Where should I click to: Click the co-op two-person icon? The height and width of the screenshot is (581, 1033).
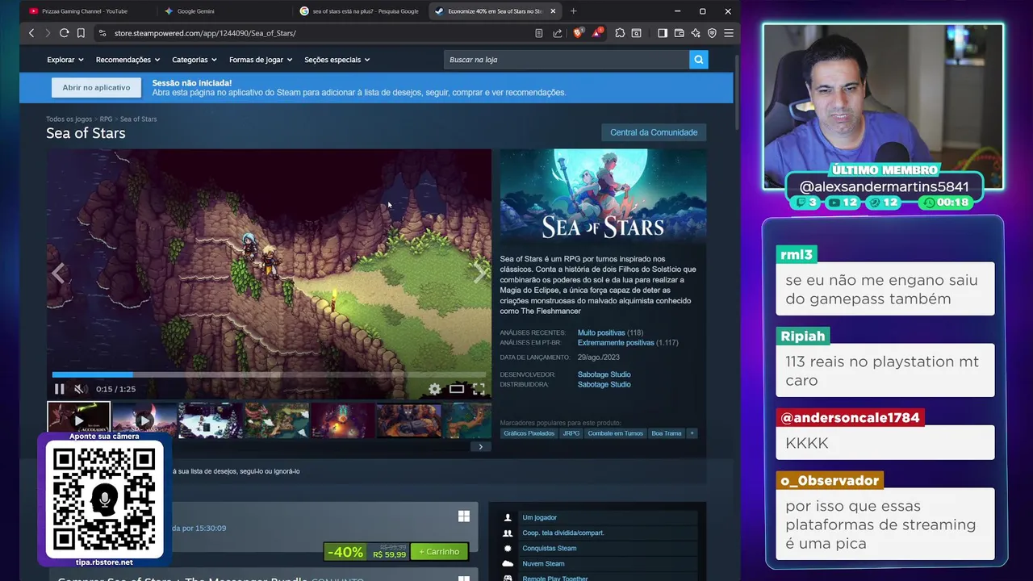pyautogui.click(x=508, y=533)
